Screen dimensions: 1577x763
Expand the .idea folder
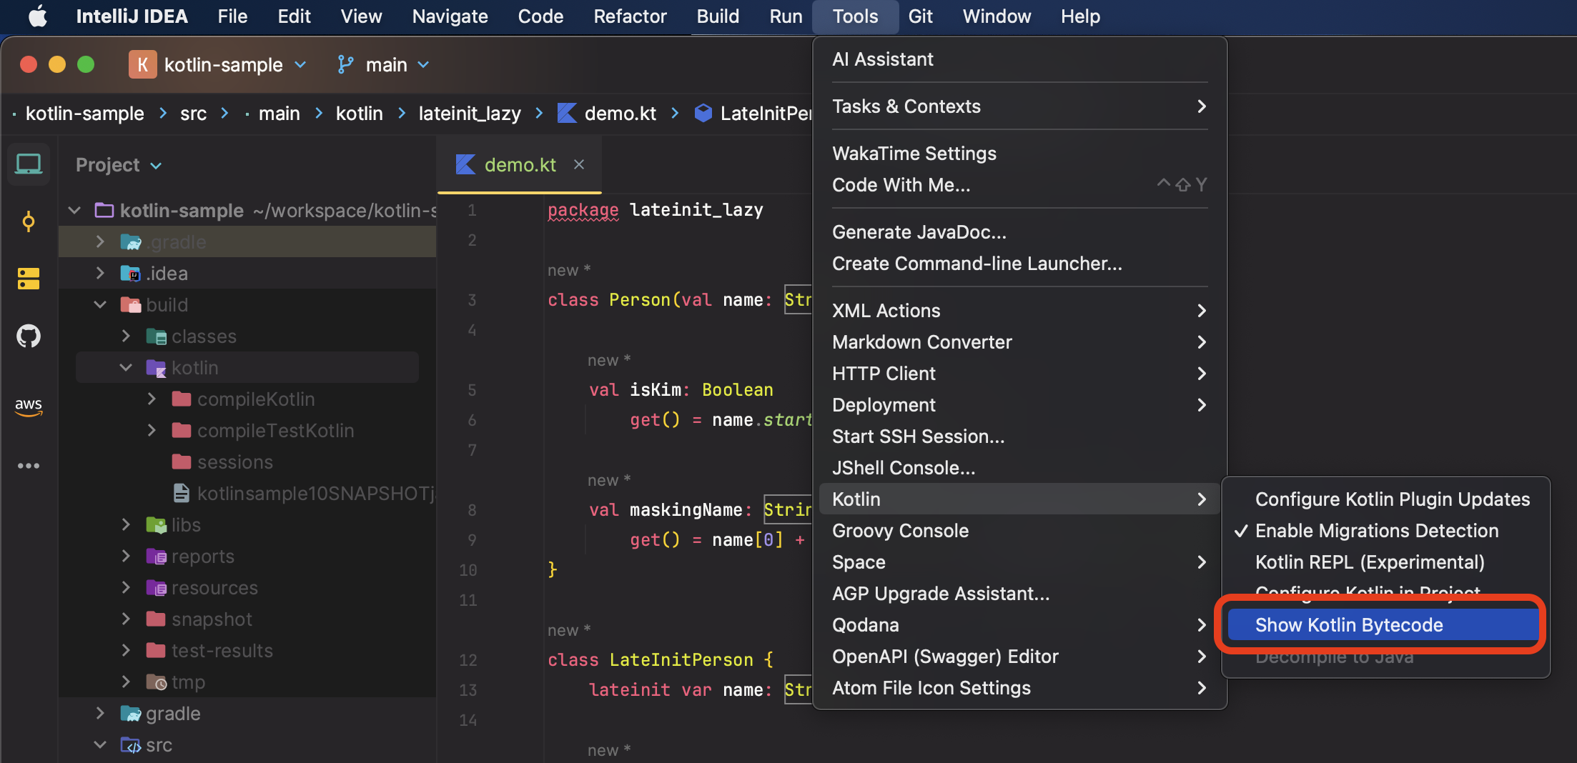[100, 273]
